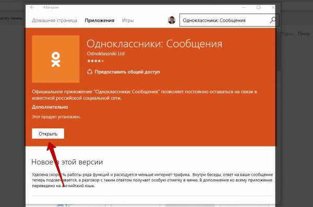This screenshot has width=313, height=207.
Task: Switch to the Приложения tab
Action: (x=100, y=20)
